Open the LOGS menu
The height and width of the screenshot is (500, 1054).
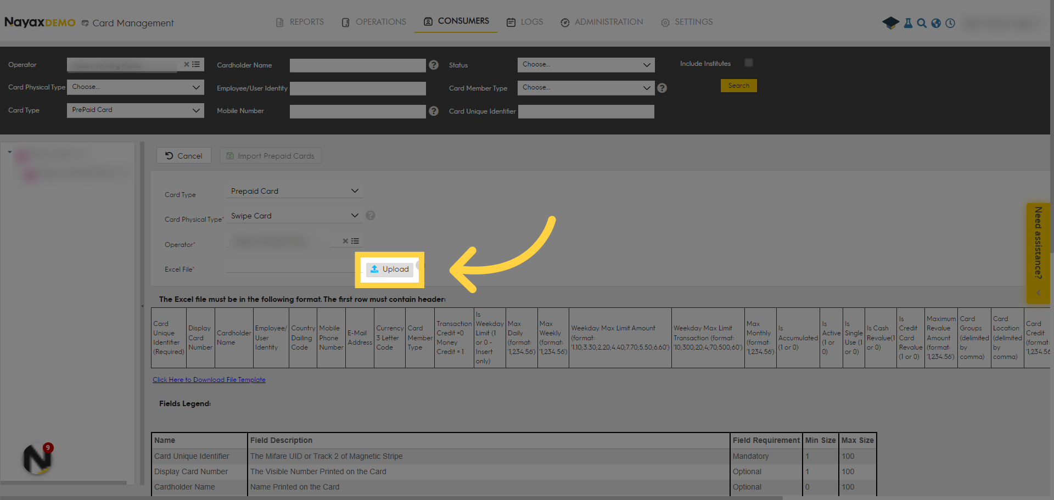point(525,22)
